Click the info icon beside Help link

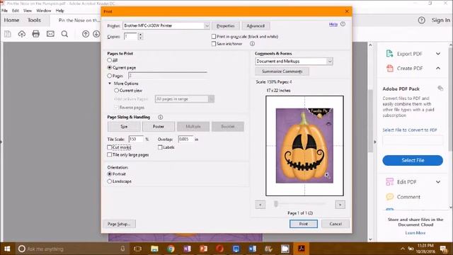pyautogui.click(x=343, y=24)
